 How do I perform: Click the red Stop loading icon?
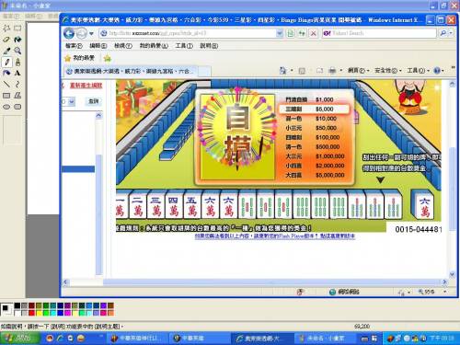[x=313, y=33]
